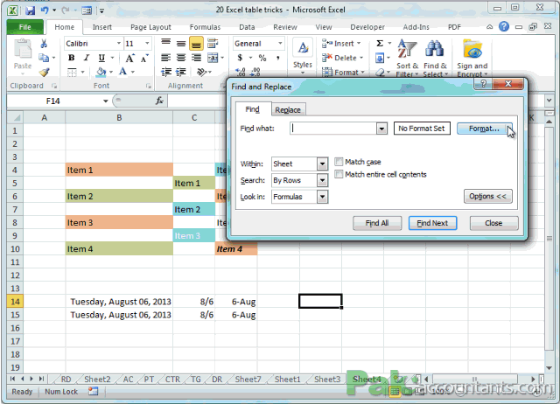The width and height of the screenshot is (560, 404).
Task: Open the font name Calibri dropdown
Action: pyautogui.click(x=119, y=44)
